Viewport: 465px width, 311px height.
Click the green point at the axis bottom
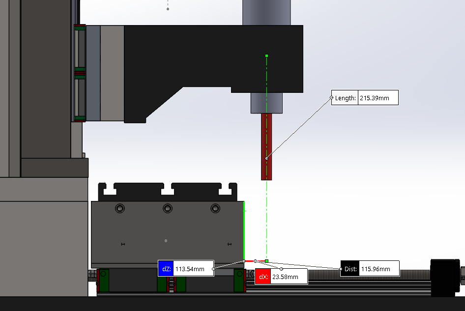click(x=266, y=261)
